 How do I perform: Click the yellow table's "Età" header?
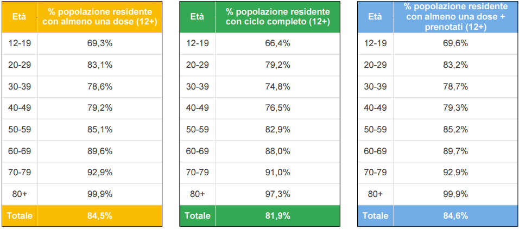[x=20, y=16]
